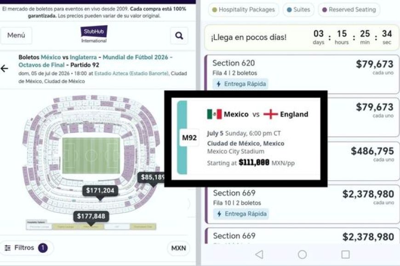
Task: Click the Entrega Rápida lightning badge, Section 620
Action: [240, 84]
